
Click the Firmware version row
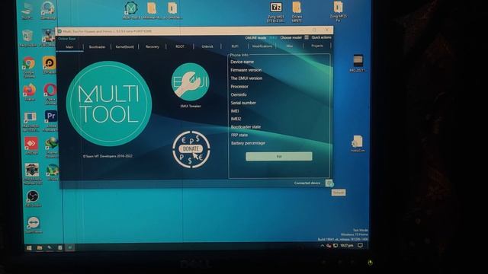pyautogui.click(x=246, y=70)
